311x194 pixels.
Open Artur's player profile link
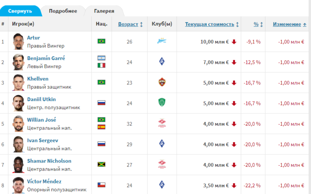click(x=33, y=38)
